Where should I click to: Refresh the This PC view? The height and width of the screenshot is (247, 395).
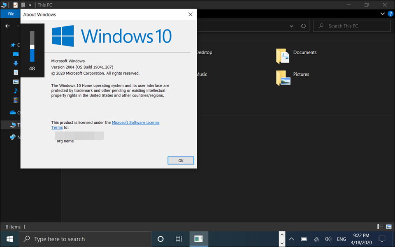tap(303, 26)
